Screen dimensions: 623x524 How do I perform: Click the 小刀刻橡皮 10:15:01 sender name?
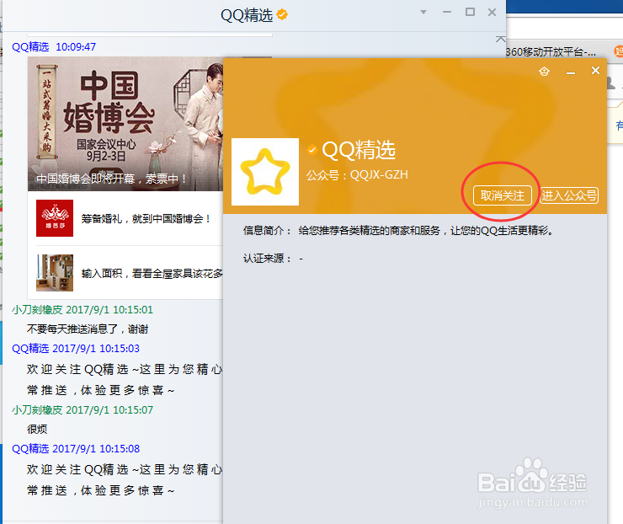pos(37,310)
